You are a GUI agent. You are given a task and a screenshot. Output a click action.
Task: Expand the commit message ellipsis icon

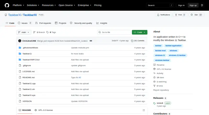click(91, 41)
